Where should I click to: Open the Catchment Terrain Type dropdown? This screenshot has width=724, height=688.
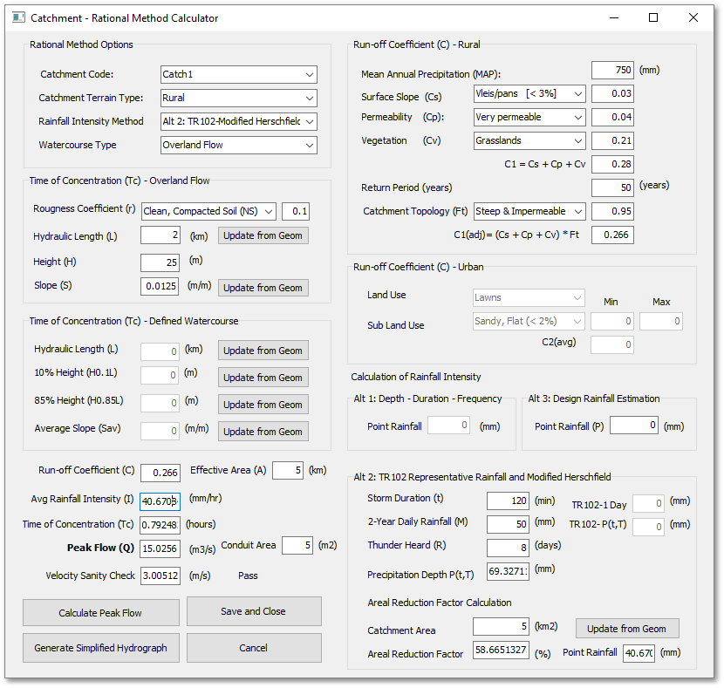pyautogui.click(x=239, y=98)
